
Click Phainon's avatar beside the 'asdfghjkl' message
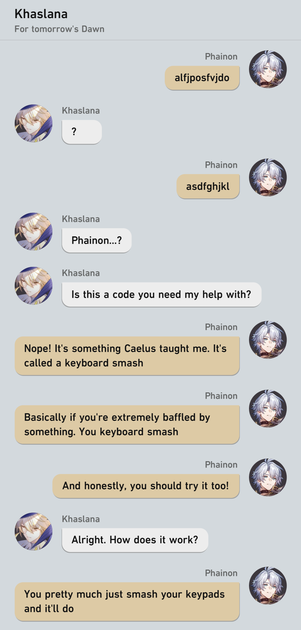268,178
